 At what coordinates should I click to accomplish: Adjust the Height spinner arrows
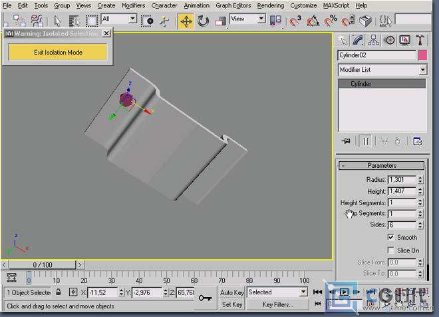(420, 191)
